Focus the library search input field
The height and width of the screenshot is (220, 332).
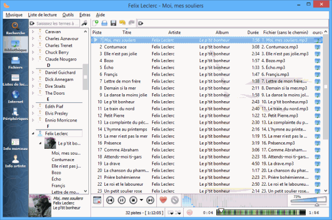coord(57,24)
